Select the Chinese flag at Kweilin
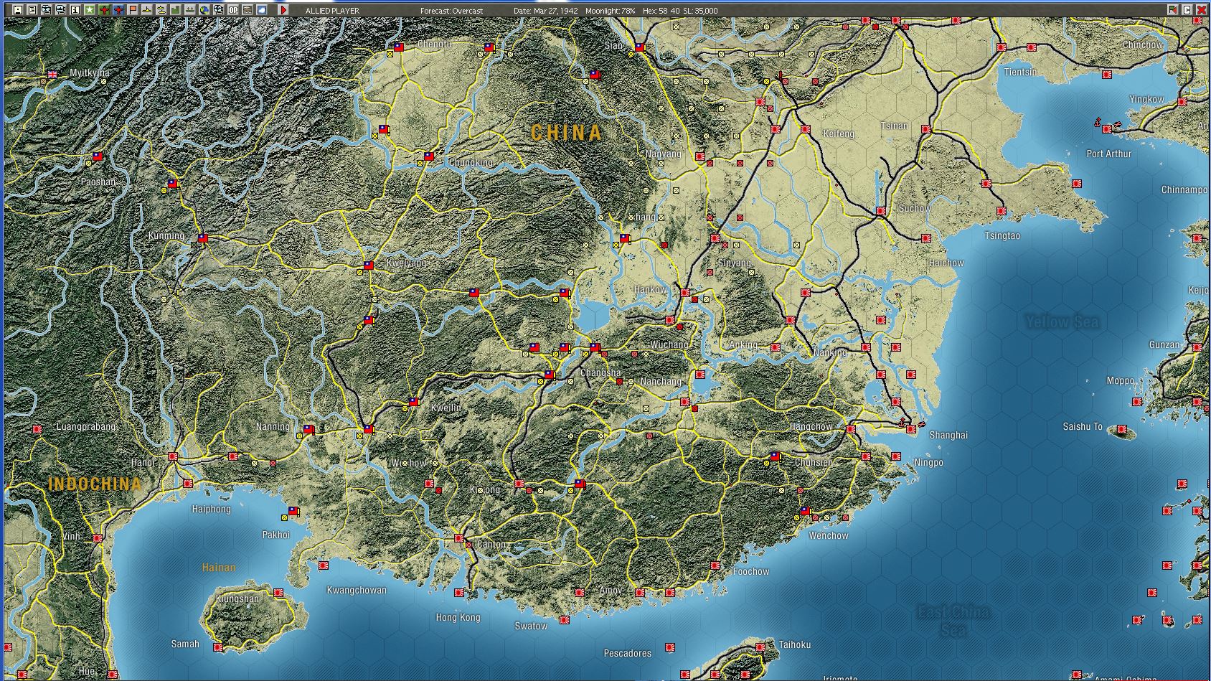 (414, 402)
